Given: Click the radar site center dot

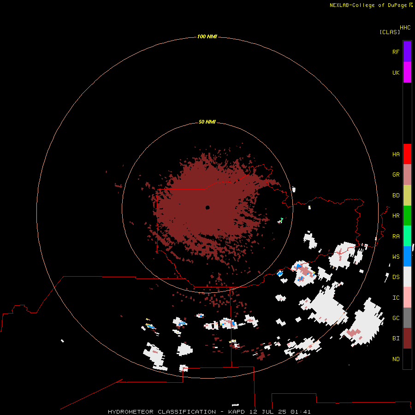Looking at the screenshot, I should coord(207,207).
